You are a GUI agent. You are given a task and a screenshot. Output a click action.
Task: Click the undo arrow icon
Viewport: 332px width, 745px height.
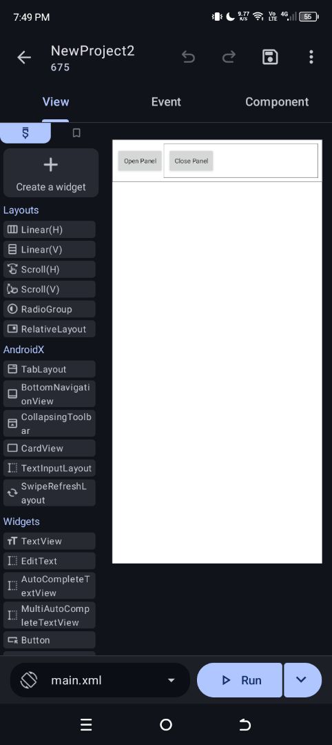(188, 57)
